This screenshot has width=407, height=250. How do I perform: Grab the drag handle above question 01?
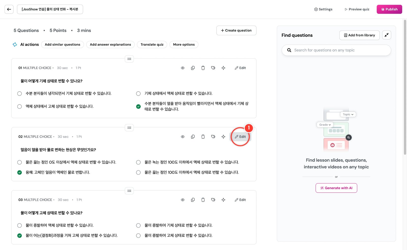click(x=129, y=59)
